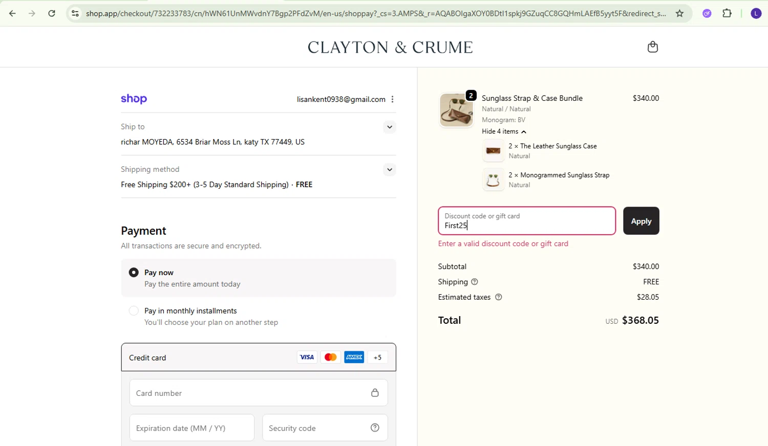
Task: Click the Shop logo
Action: [134, 99]
